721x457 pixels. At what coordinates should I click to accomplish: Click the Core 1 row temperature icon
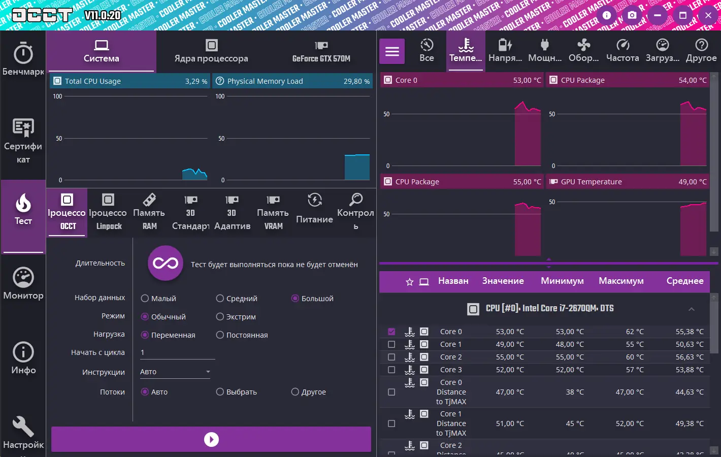click(x=410, y=344)
